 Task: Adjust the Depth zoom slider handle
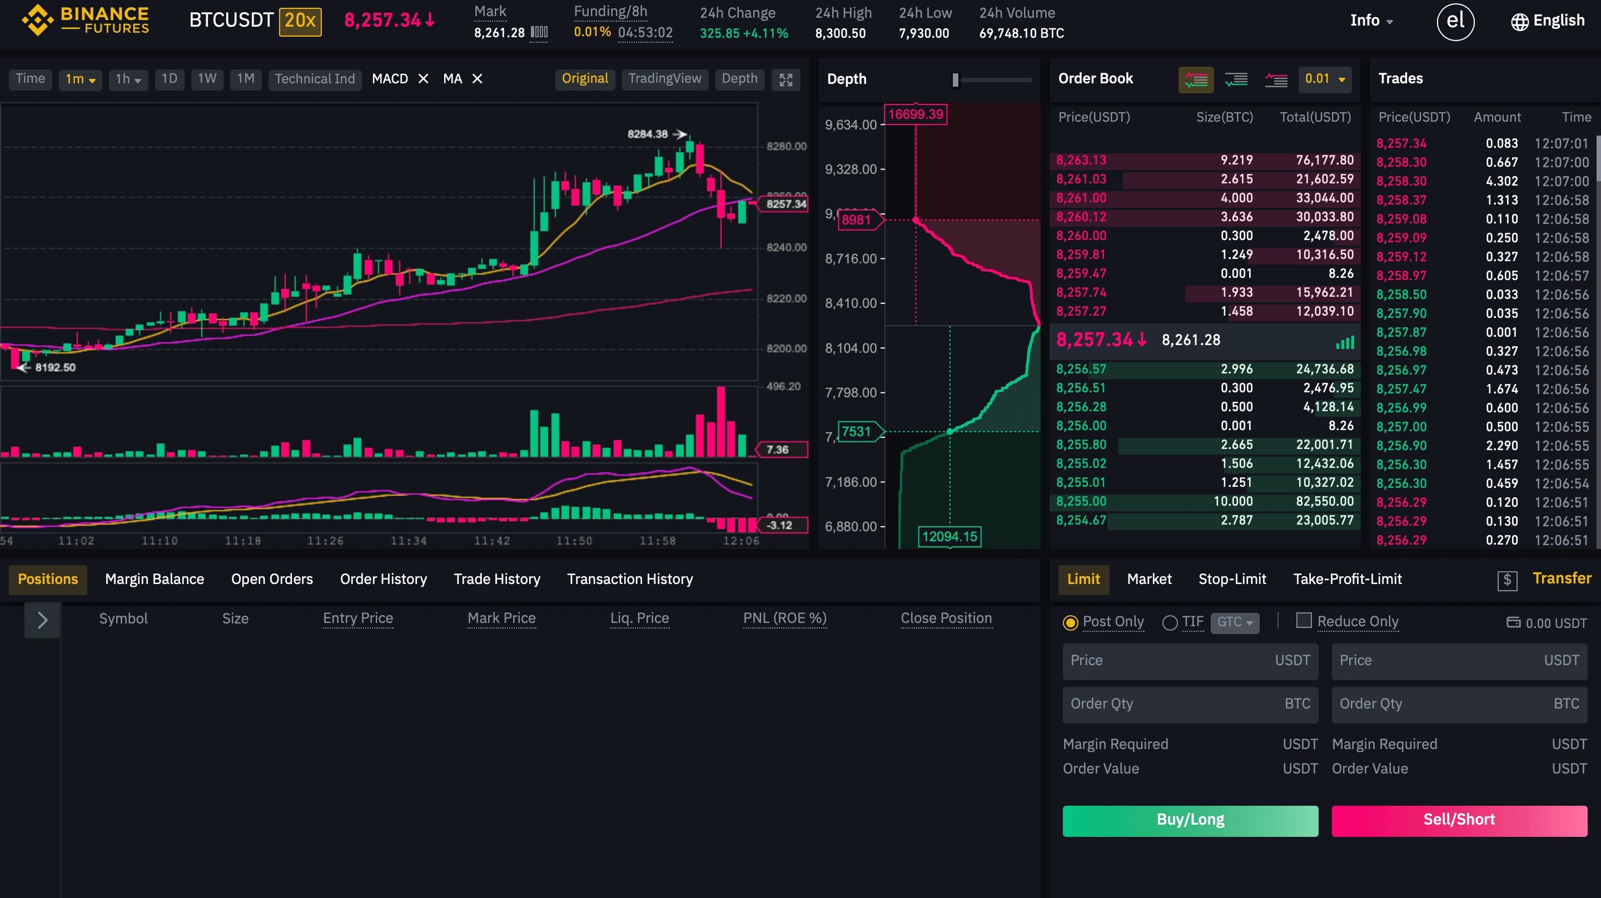(x=956, y=79)
